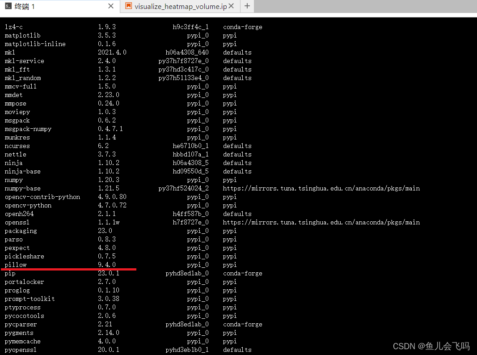Viewport: 477px width, 355px height.
Task: Click the red underline mark below pillow
Action: click(69, 269)
